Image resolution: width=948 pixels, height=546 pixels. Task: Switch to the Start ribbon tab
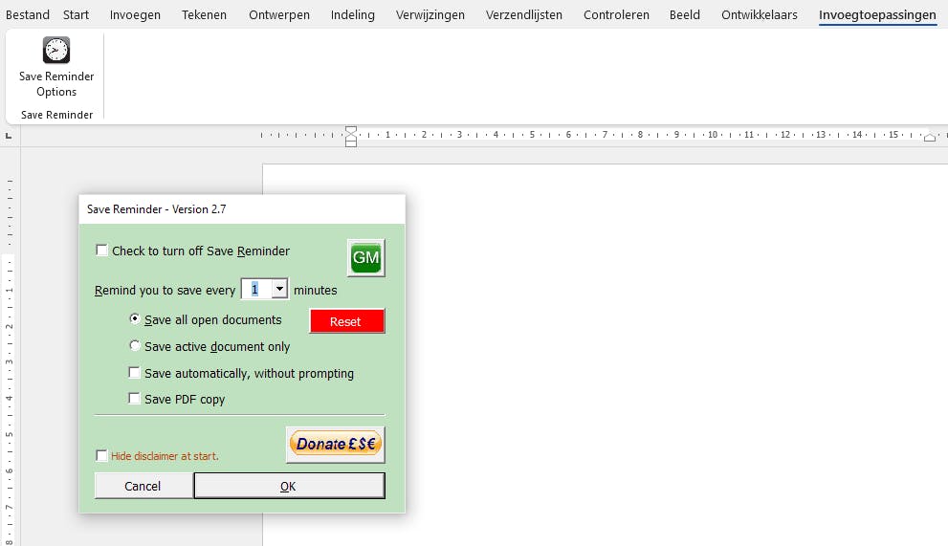pyautogui.click(x=77, y=14)
